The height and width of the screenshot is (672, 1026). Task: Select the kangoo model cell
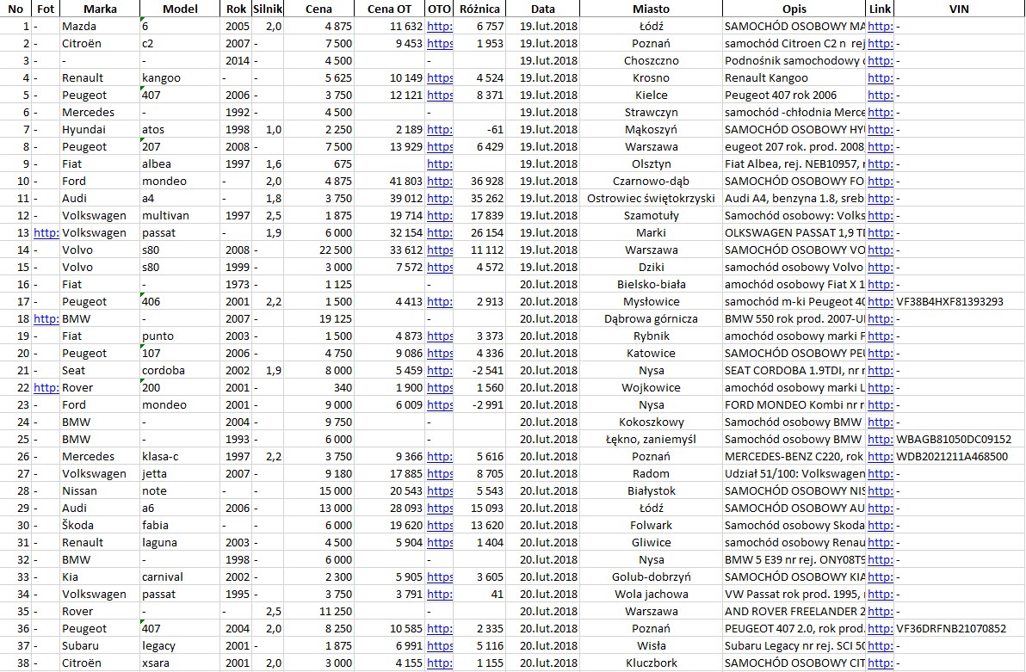pos(180,77)
